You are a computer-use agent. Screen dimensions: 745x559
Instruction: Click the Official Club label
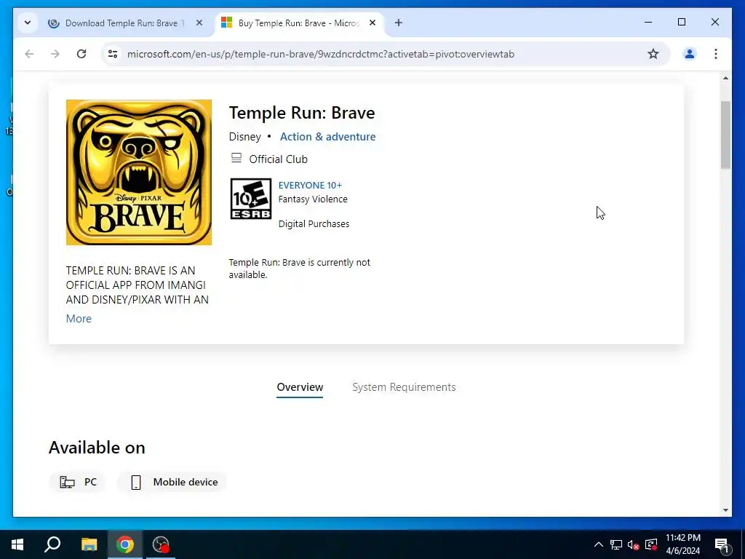(x=279, y=159)
